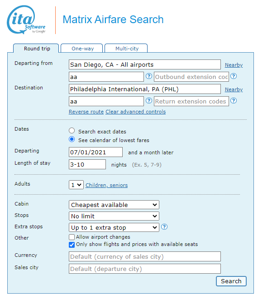258x300 pixels.
Task: Open help icon next to Extra stops
Action: [164, 227]
